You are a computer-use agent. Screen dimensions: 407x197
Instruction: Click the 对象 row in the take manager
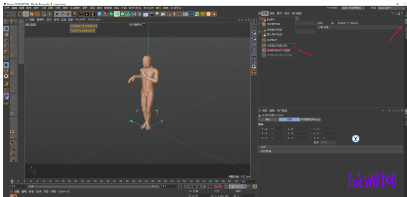point(360,27)
